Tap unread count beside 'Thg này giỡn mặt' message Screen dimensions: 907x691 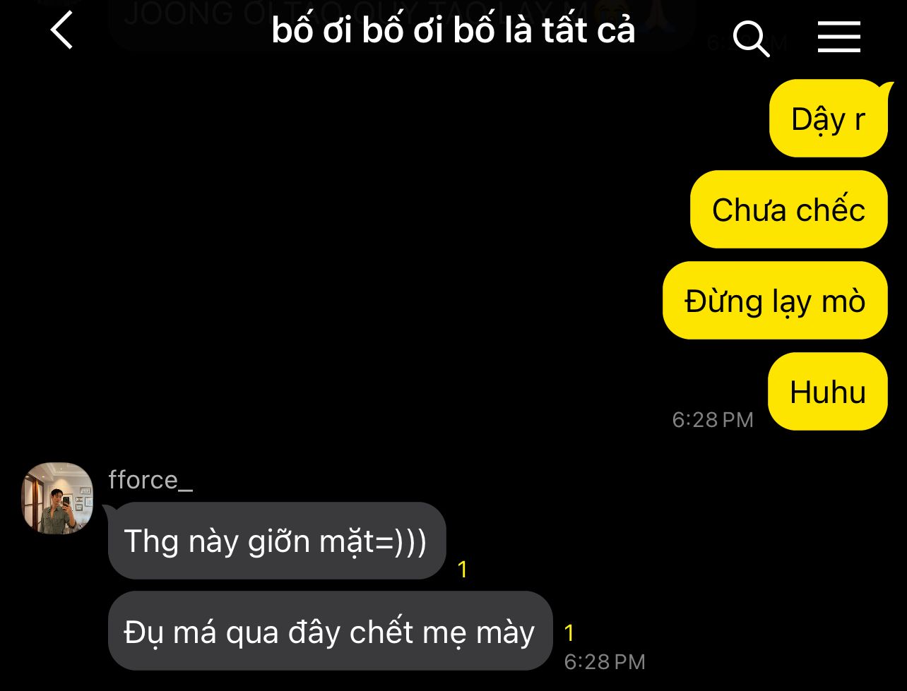(463, 570)
